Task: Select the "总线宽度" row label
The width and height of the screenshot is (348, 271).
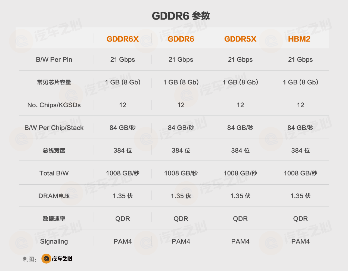Action: coord(54,150)
